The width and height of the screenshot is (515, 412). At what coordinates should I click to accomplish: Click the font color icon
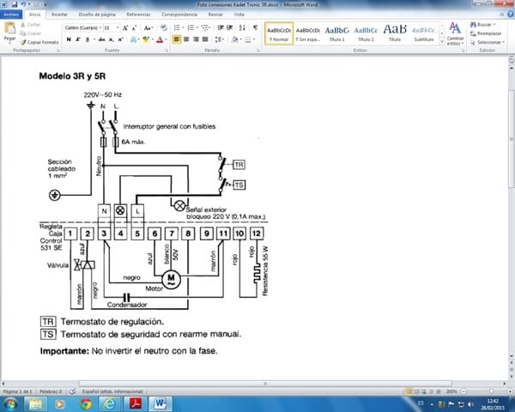(160, 39)
